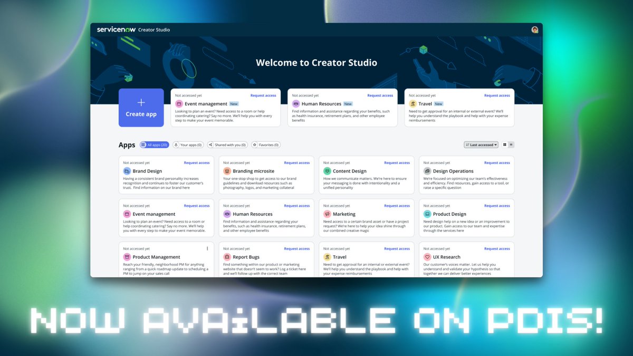Open the Marketing app title
This screenshot has height=356, width=633.
pos(344,214)
